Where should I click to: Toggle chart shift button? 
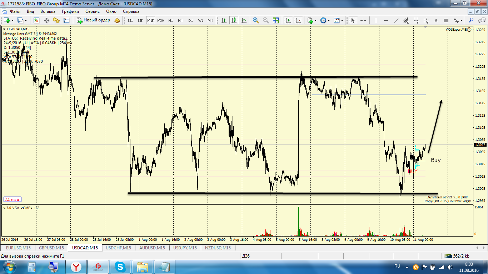pos(298,20)
